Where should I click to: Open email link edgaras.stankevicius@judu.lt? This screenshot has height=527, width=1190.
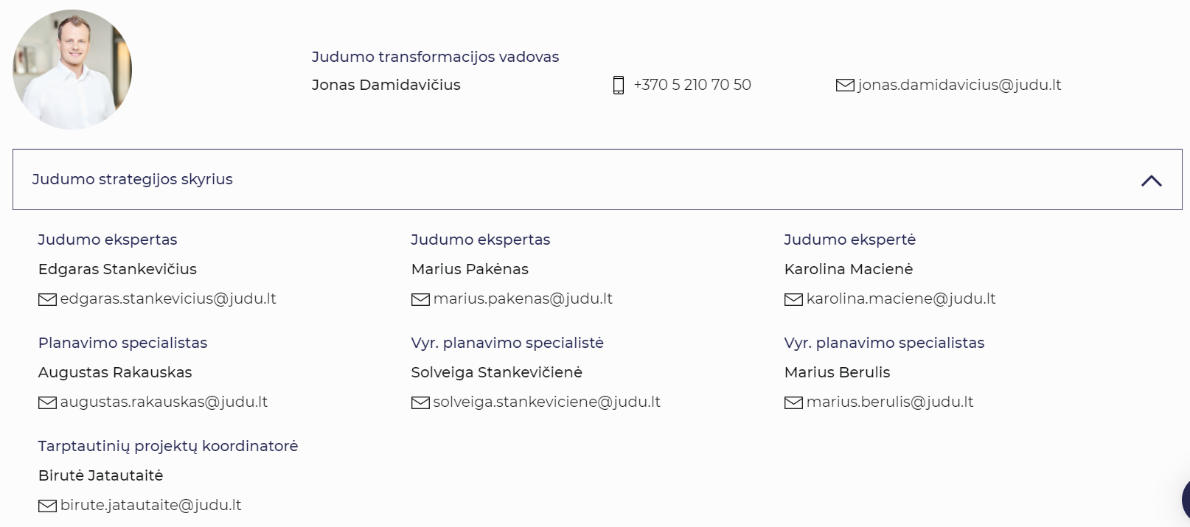[168, 299]
